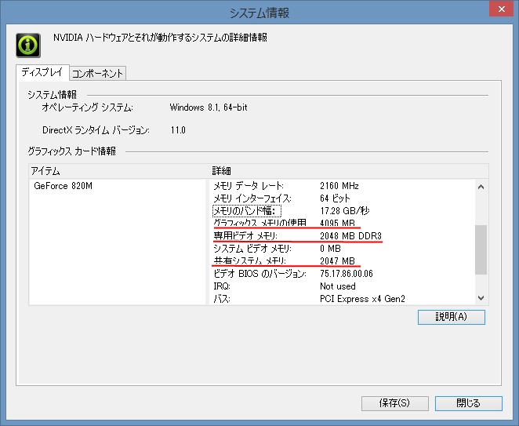
Task: Open the コンポーネント tab
Action: 98,73
